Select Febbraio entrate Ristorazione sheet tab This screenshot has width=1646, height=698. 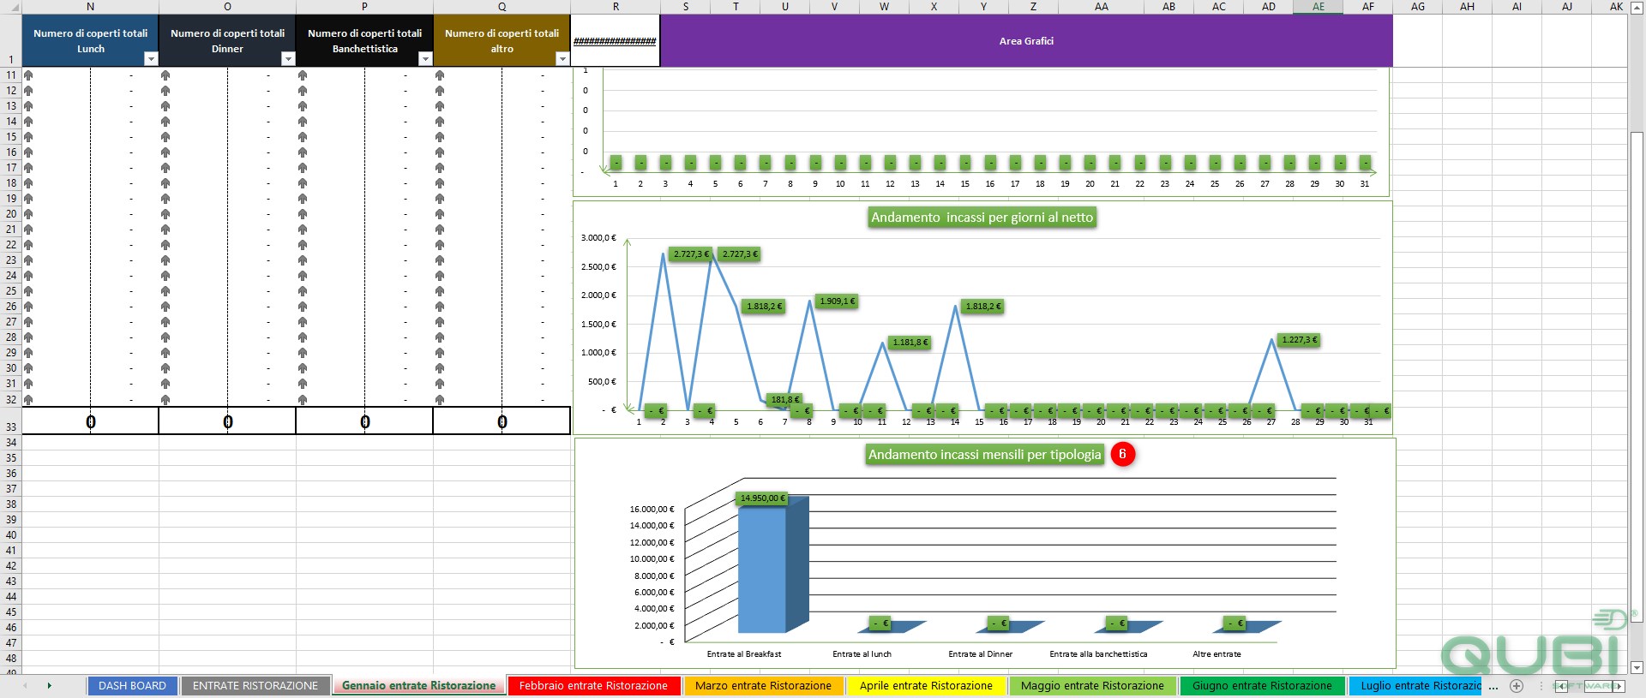(593, 686)
